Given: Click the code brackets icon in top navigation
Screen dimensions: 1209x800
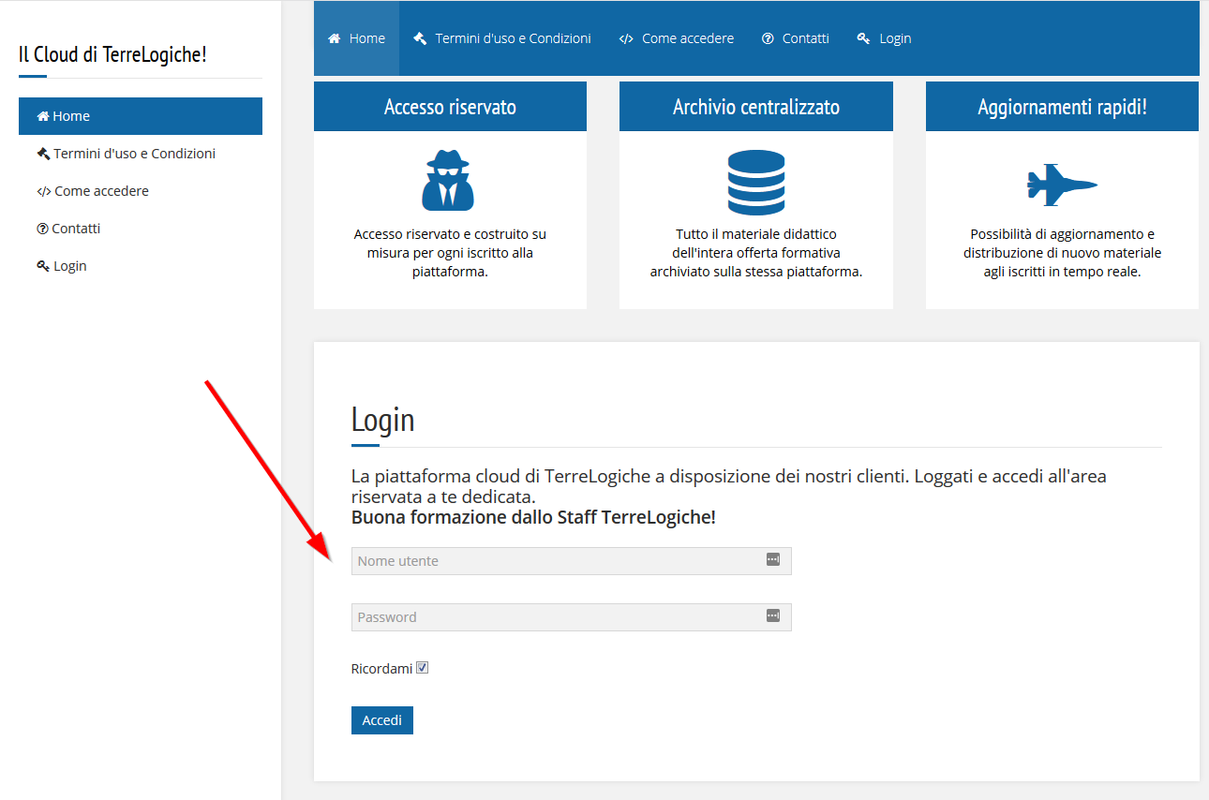Looking at the screenshot, I should (x=626, y=39).
